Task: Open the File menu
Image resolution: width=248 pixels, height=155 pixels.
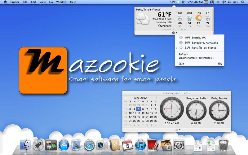Action: [x=25, y=2]
